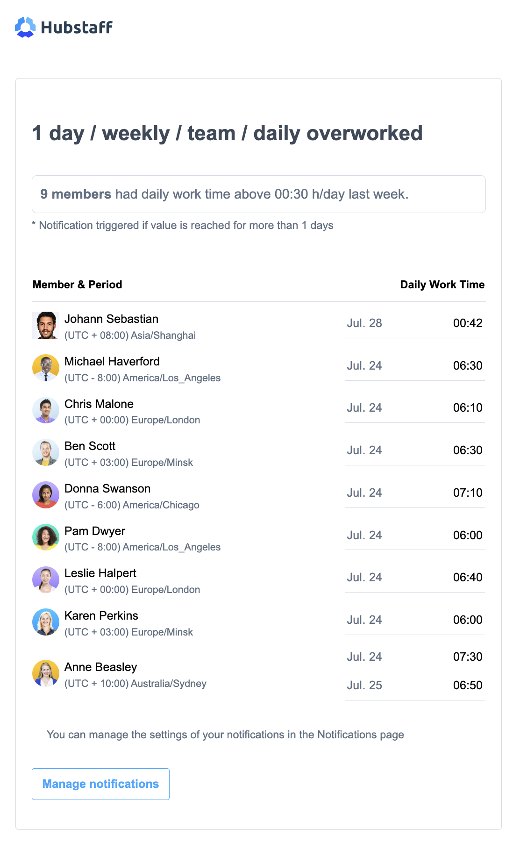Select Johann Sebastian's Jul. 28 date
The height and width of the screenshot is (843, 513).
(x=364, y=323)
